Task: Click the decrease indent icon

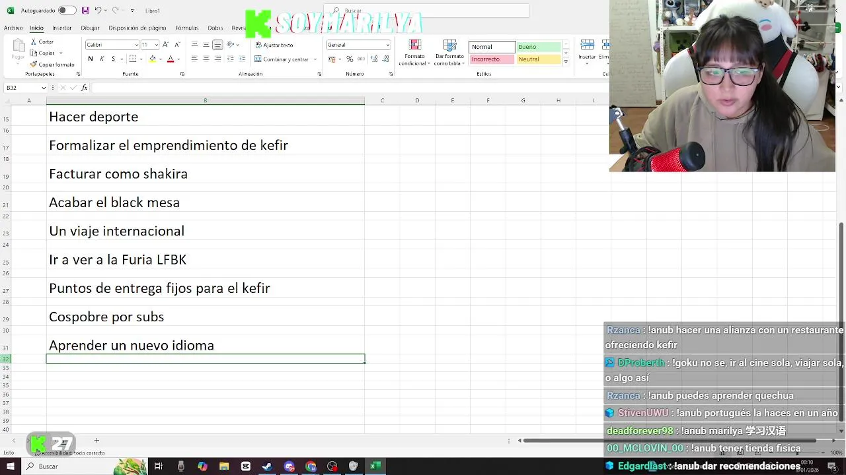Action: tap(230, 59)
